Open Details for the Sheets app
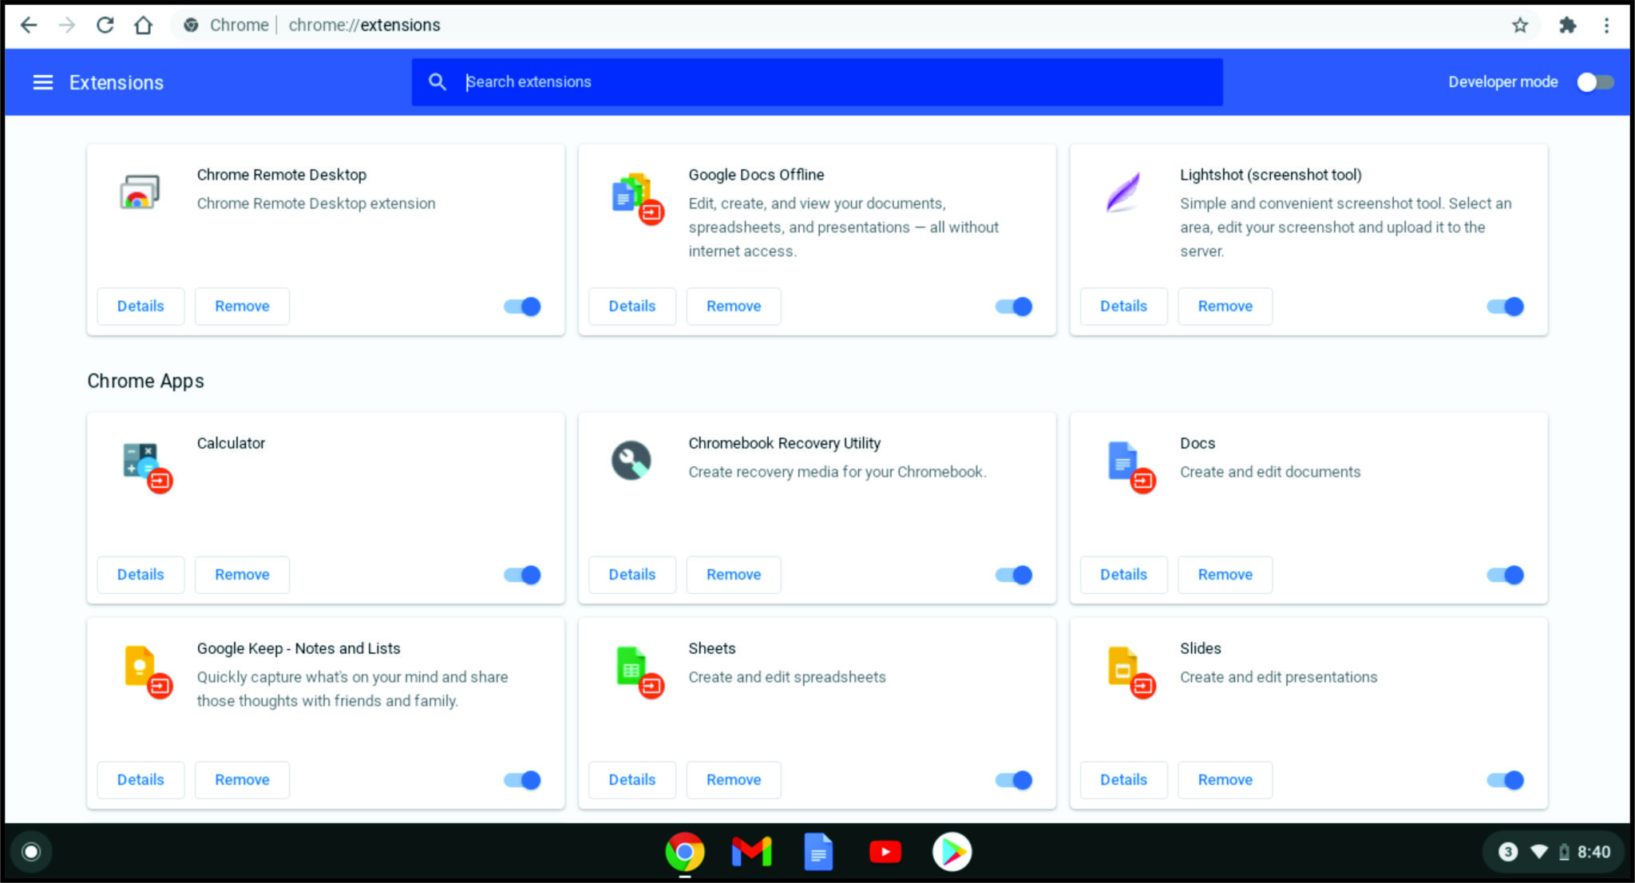 [x=631, y=780]
